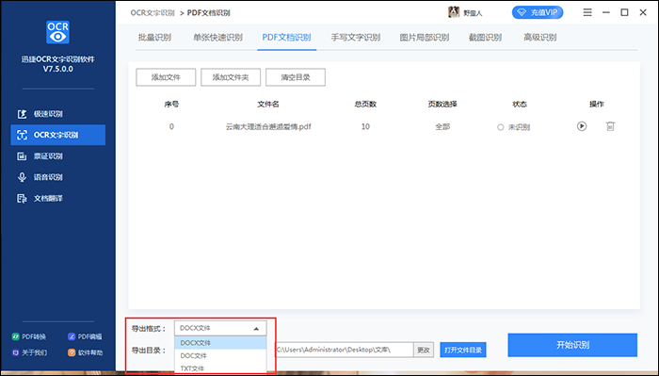Open the hamburger menu icon

click(587, 12)
